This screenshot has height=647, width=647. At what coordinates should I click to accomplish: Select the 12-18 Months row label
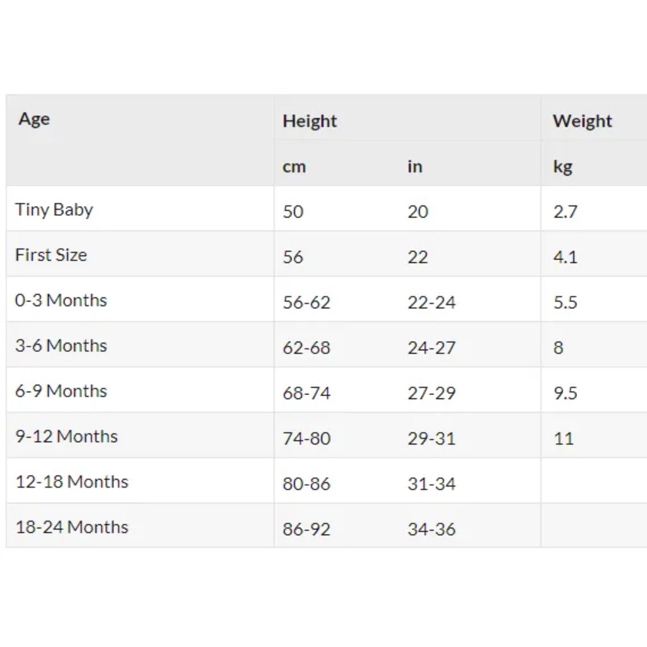click(71, 482)
